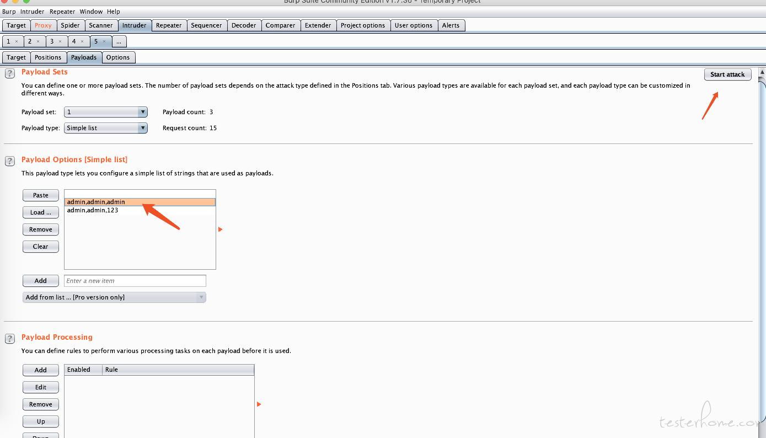The image size is (766, 438).
Task: Expand Add from list Pro-only dropdown
Action: coord(114,297)
